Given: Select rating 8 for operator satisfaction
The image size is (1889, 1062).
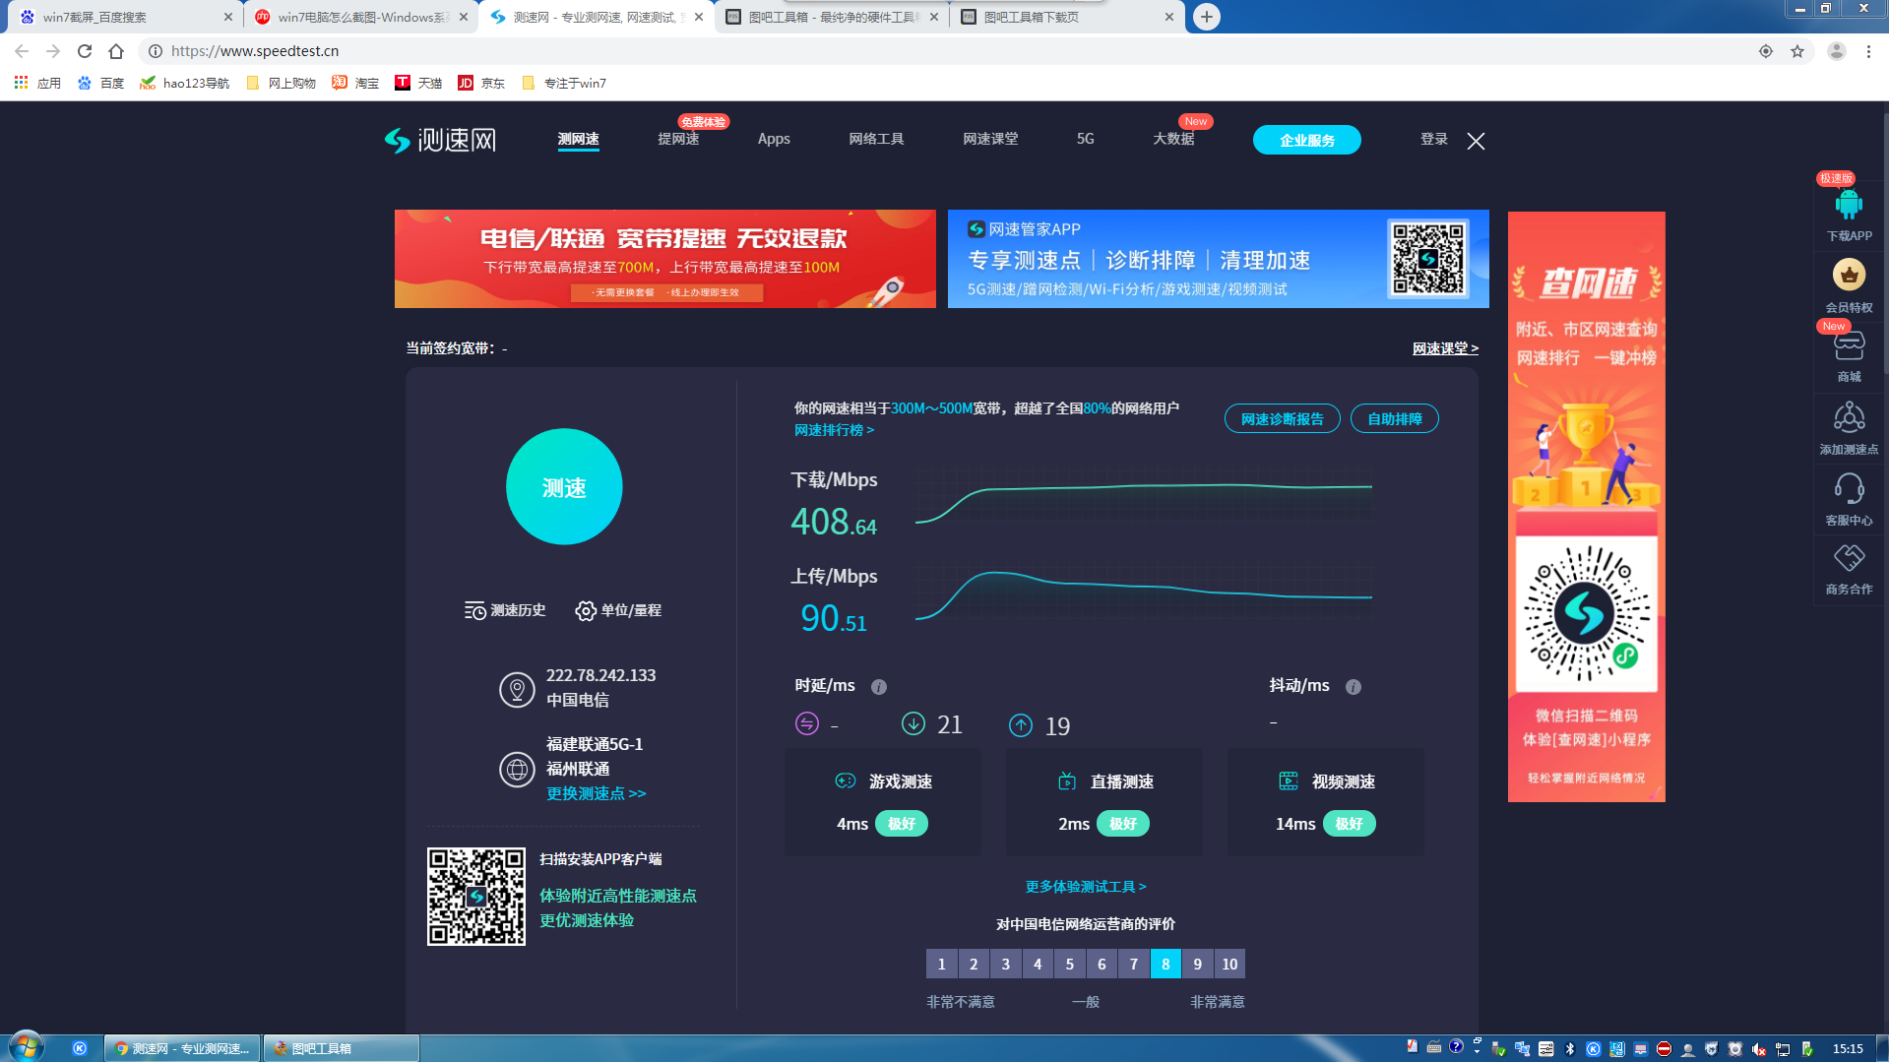Looking at the screenshot, I should click(1165, 964).
